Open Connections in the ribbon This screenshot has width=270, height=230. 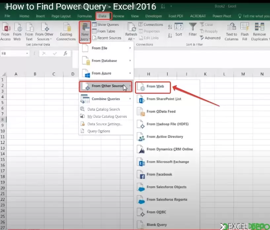[x=151, y=25]
